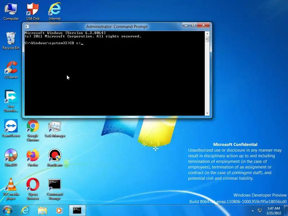
Task: Open Windows Media Player from taskbar
Action: [59, 210]
